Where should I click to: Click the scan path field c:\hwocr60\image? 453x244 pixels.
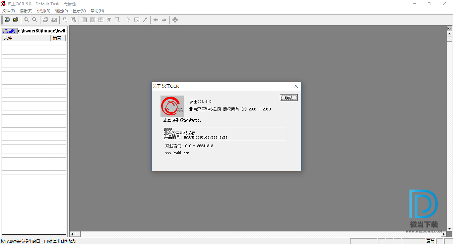[42, 31]
